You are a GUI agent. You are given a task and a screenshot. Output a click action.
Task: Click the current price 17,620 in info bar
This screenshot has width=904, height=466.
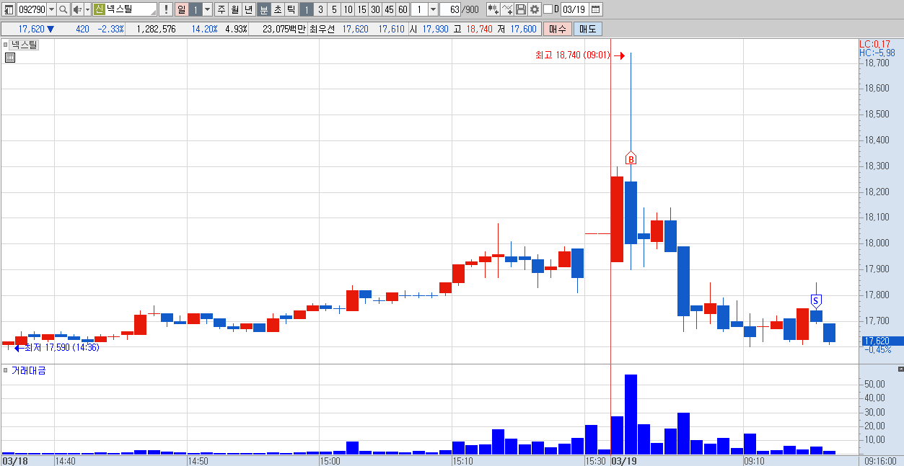[32, 29]
